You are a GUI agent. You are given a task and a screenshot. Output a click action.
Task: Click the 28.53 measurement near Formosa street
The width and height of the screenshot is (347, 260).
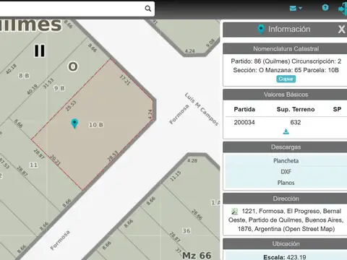pyautogui.click(x=113, y=156)
